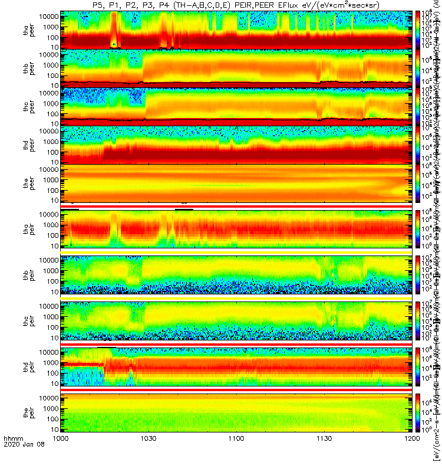442x472 pixels.
Task: Click inside the thd peer spectrogram panel
Action: (x=236, y=145)
